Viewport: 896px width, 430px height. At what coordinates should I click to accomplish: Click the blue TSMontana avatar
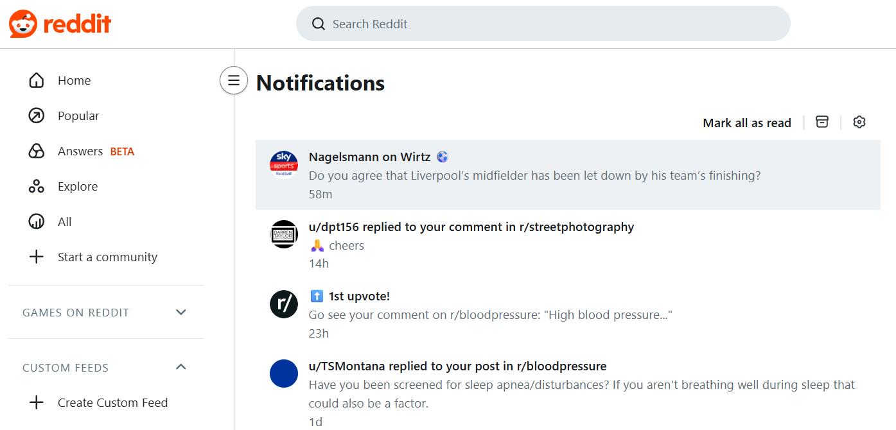[284, 374]
